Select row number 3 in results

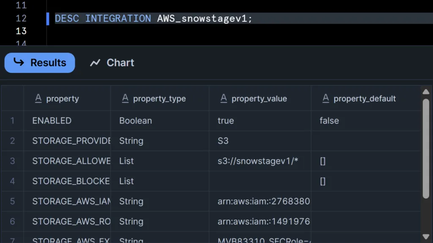(x=12, y=161)
